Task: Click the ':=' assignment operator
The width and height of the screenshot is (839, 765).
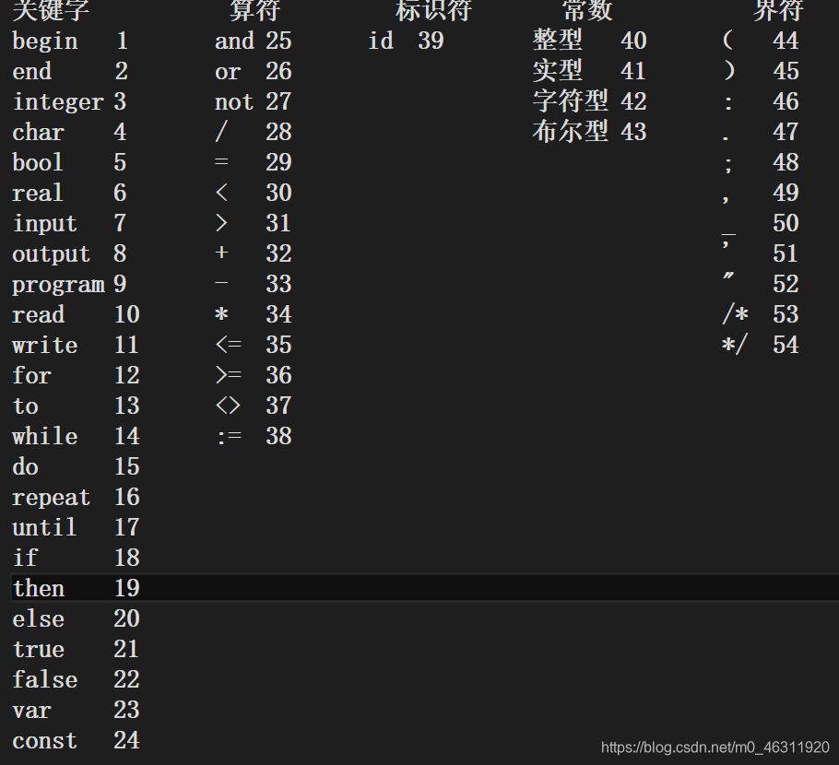Action: (x=229, y=437)
